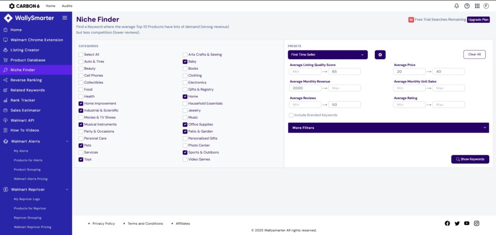Image resolution: width=496 pixels, height=235 pixels.
Task: Uncheck the Office Supplies checkbox
Action: [x=185, y=125]
